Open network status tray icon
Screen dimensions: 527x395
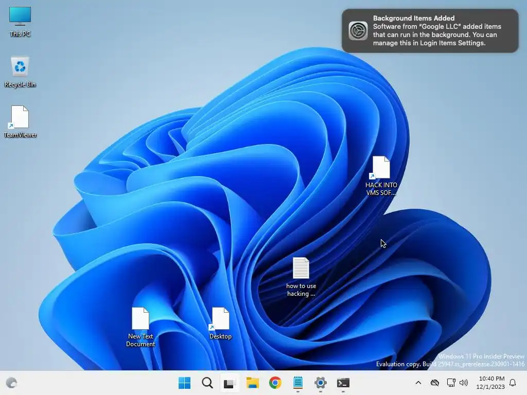coord(451,383)
